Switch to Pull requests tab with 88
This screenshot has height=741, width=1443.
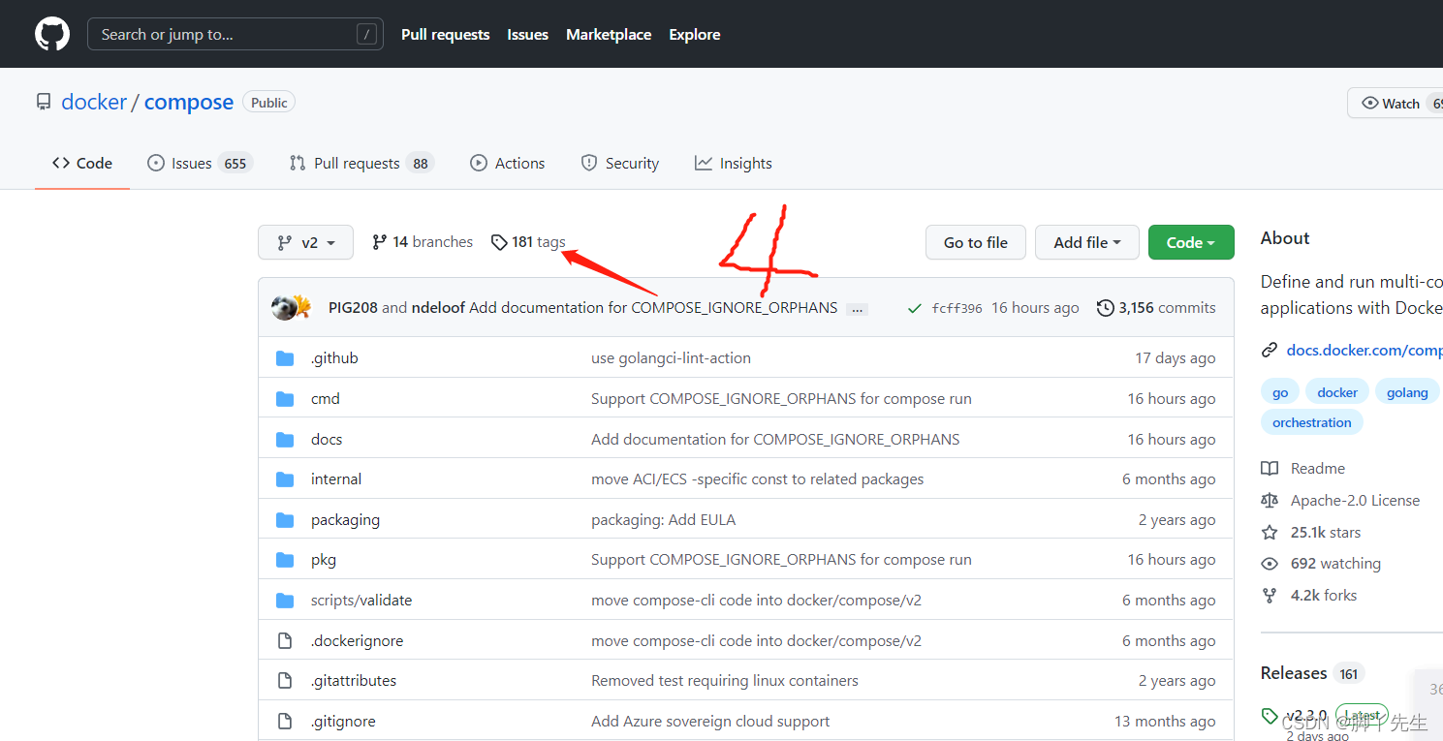click(x=361, y=163)
